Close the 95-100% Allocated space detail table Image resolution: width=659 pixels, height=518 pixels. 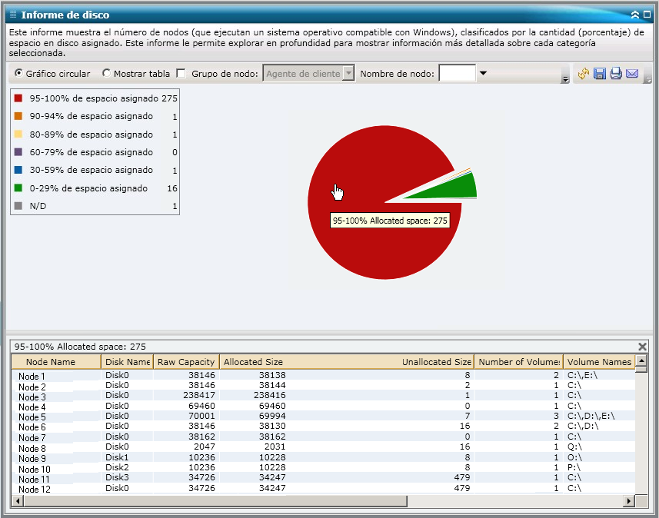[643, 347]
